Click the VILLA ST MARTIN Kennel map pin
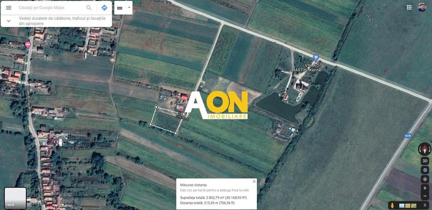Image resolution: width=432 pixels, height=210 pixels. [315, 57]
